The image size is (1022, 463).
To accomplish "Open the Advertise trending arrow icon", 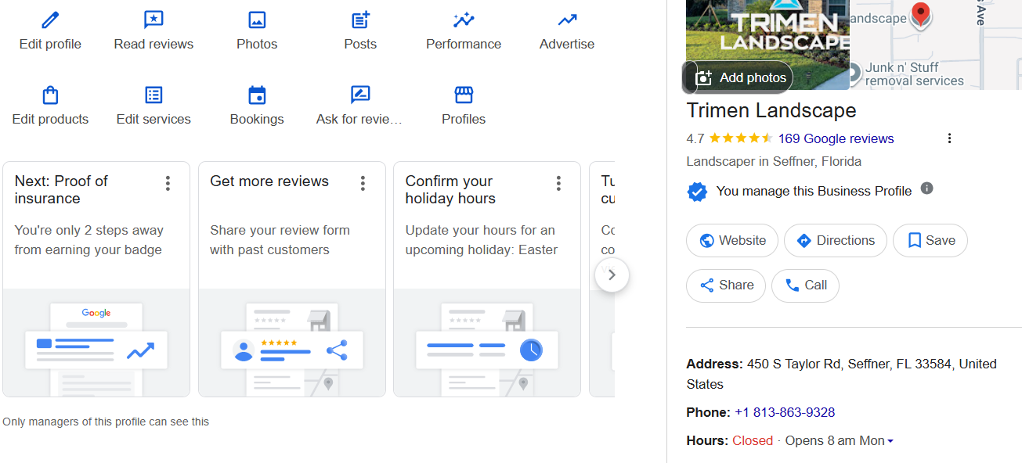I will coord(567,20).
